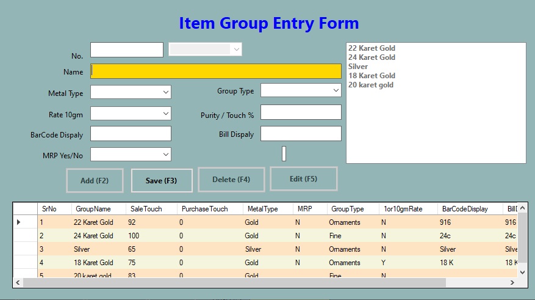Screen dimensions: 535x300
Task: Click the Add (F2) button
Action: 95,181
